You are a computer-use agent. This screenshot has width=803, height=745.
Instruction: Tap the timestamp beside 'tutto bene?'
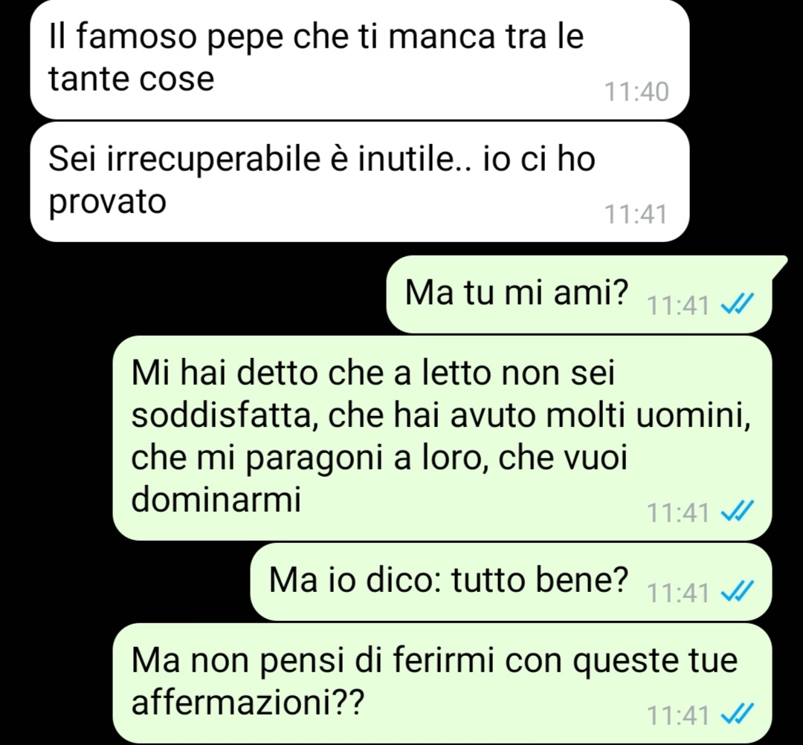[678, 593]
